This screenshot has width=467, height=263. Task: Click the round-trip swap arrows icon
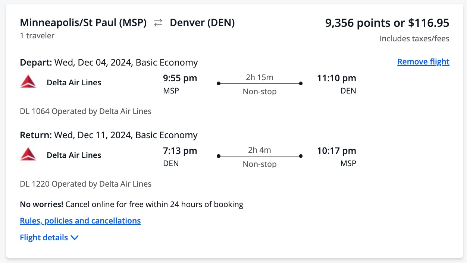click(x=158, y=22)
